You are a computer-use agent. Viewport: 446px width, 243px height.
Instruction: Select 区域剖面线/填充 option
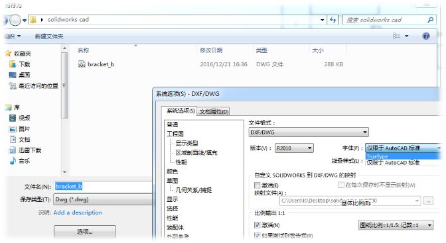pos(196,153)
